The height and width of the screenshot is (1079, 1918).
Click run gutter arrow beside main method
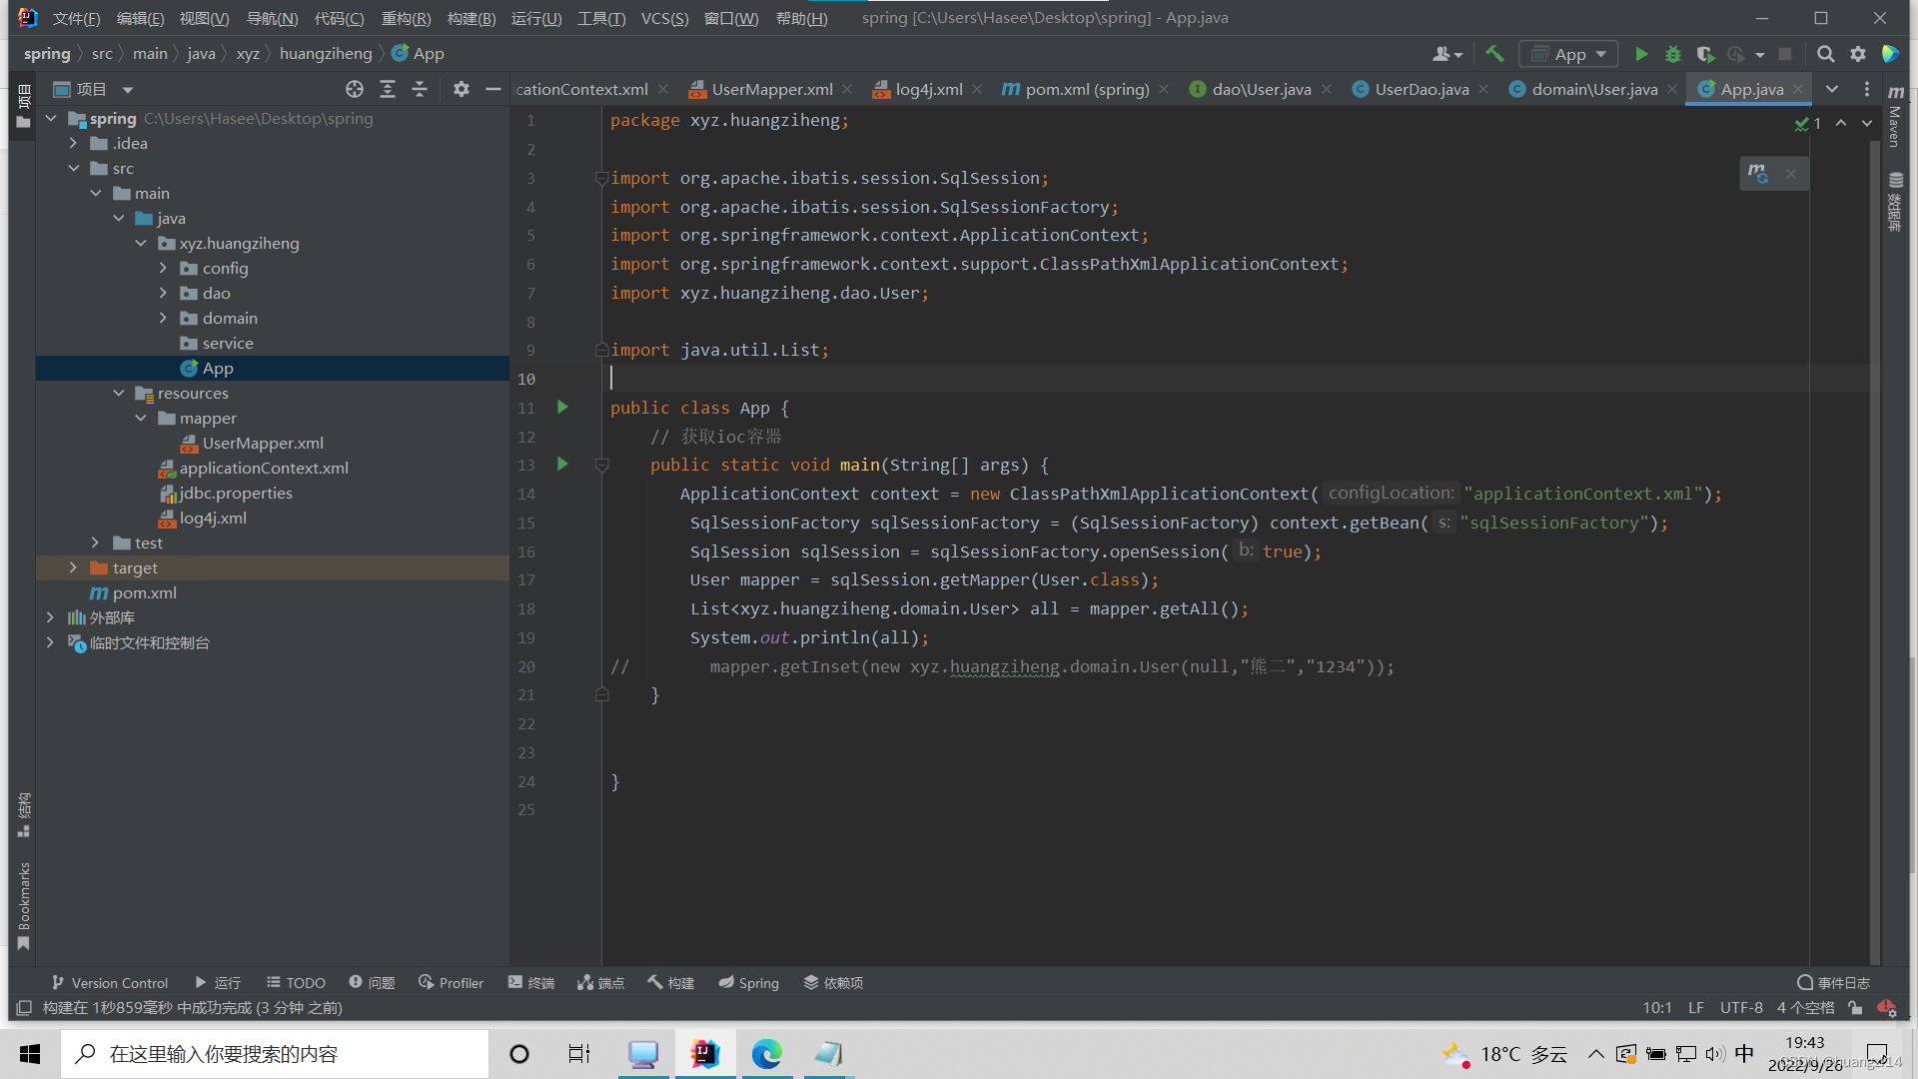(562, 465)
